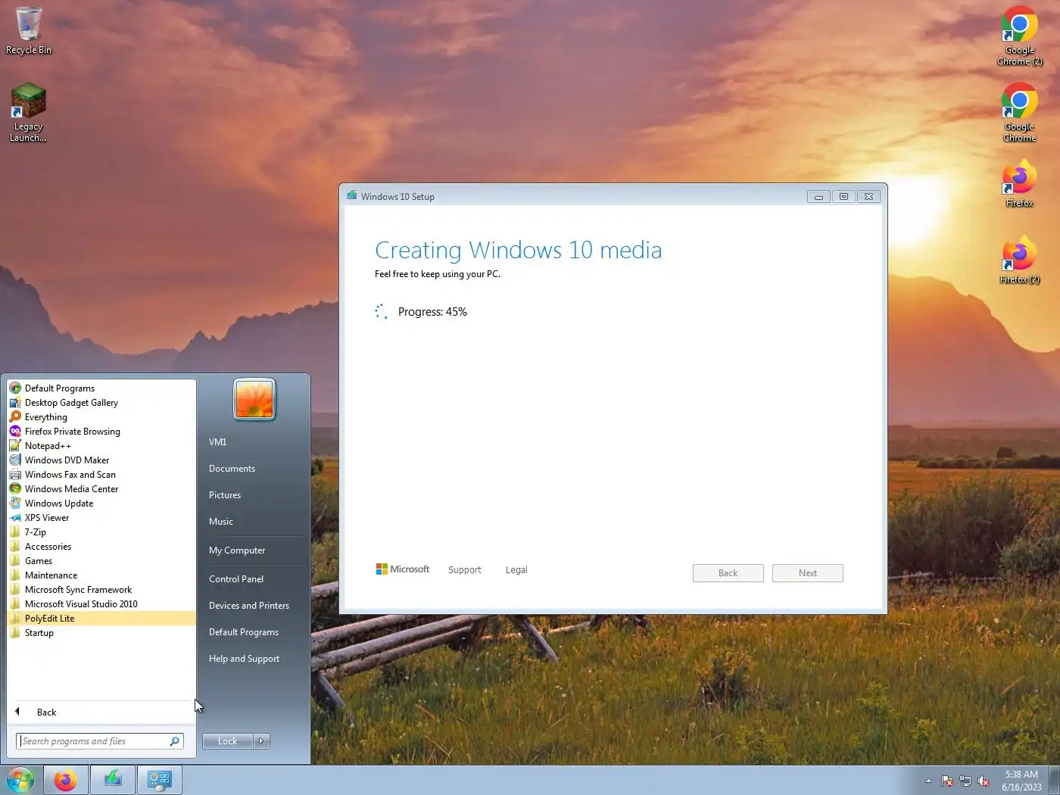The image size is (1060, 795).
Task: Open the VM1 user folder
Action: click(254, 442)
